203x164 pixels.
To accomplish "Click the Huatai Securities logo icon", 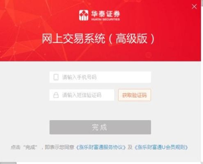I will click(84, 15).
